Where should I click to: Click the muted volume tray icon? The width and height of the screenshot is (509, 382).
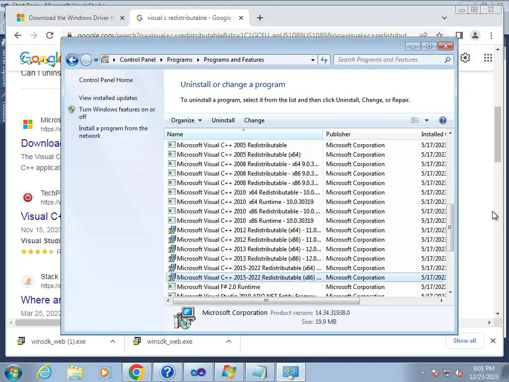click(459, 373)
